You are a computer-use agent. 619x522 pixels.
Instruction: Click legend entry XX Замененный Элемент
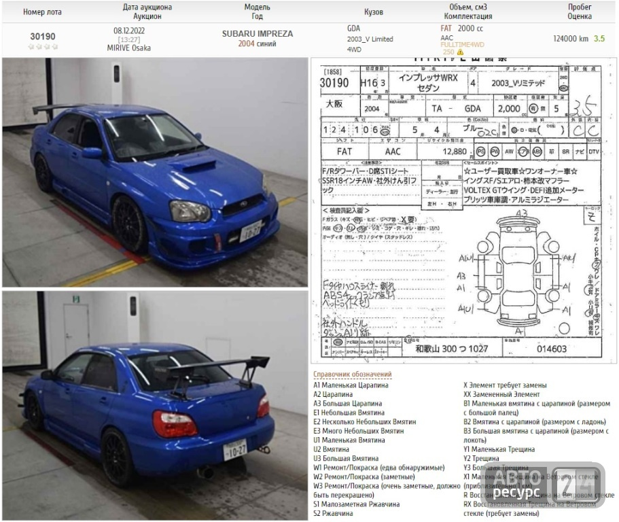(501, 394)
